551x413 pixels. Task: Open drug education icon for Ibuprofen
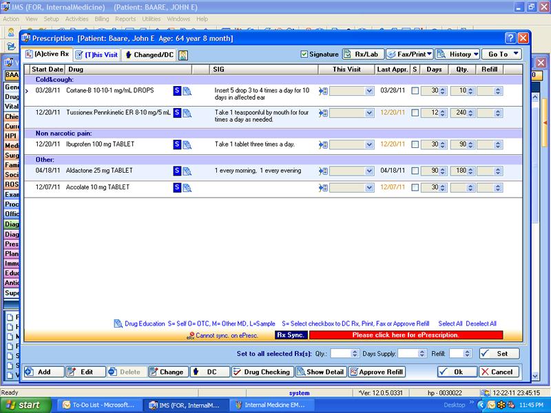click(187, 145)
